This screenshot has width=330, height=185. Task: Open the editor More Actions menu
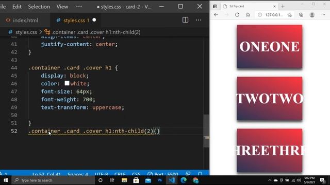pyautogui.click(x=199, y=20)
